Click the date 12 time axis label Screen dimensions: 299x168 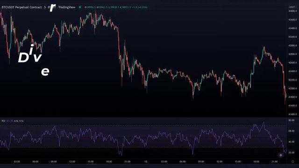tap(146, 161)
